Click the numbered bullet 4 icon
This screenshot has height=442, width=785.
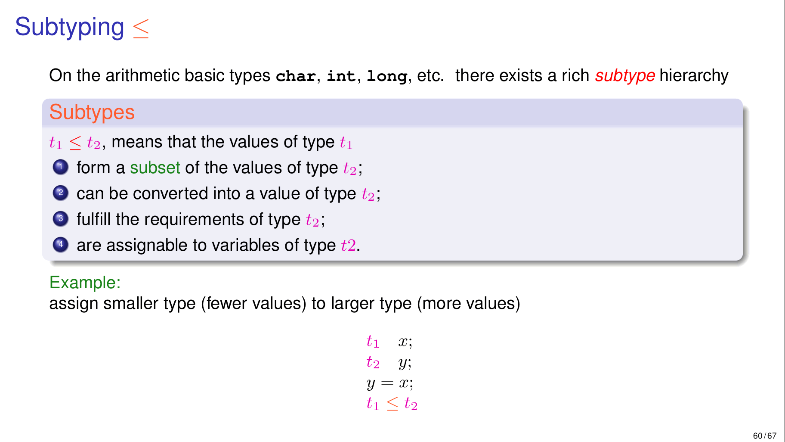click(61, 244)
